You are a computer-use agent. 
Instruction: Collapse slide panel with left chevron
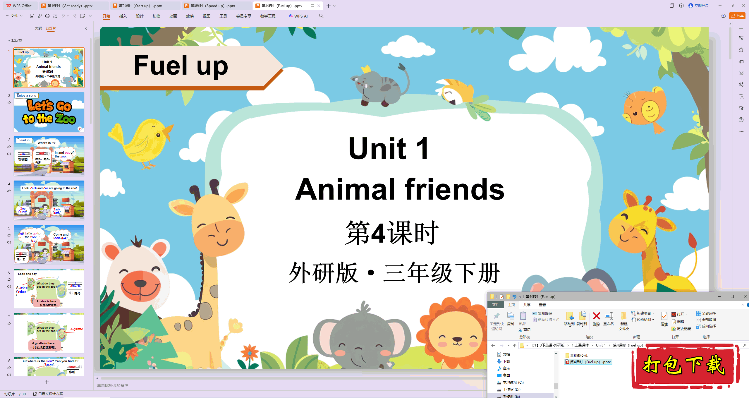(86, 28)
